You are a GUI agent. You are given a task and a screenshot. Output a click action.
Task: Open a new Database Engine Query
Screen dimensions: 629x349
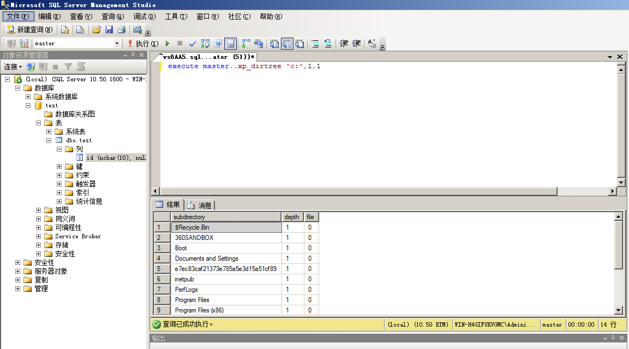pos(64,29)
